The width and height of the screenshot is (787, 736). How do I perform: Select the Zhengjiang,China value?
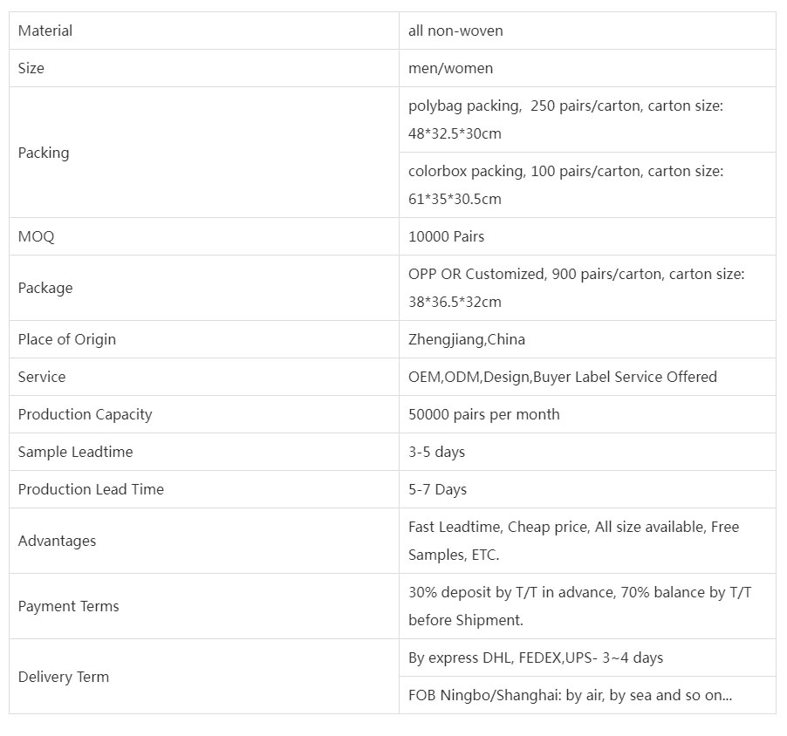click(466, 339)
